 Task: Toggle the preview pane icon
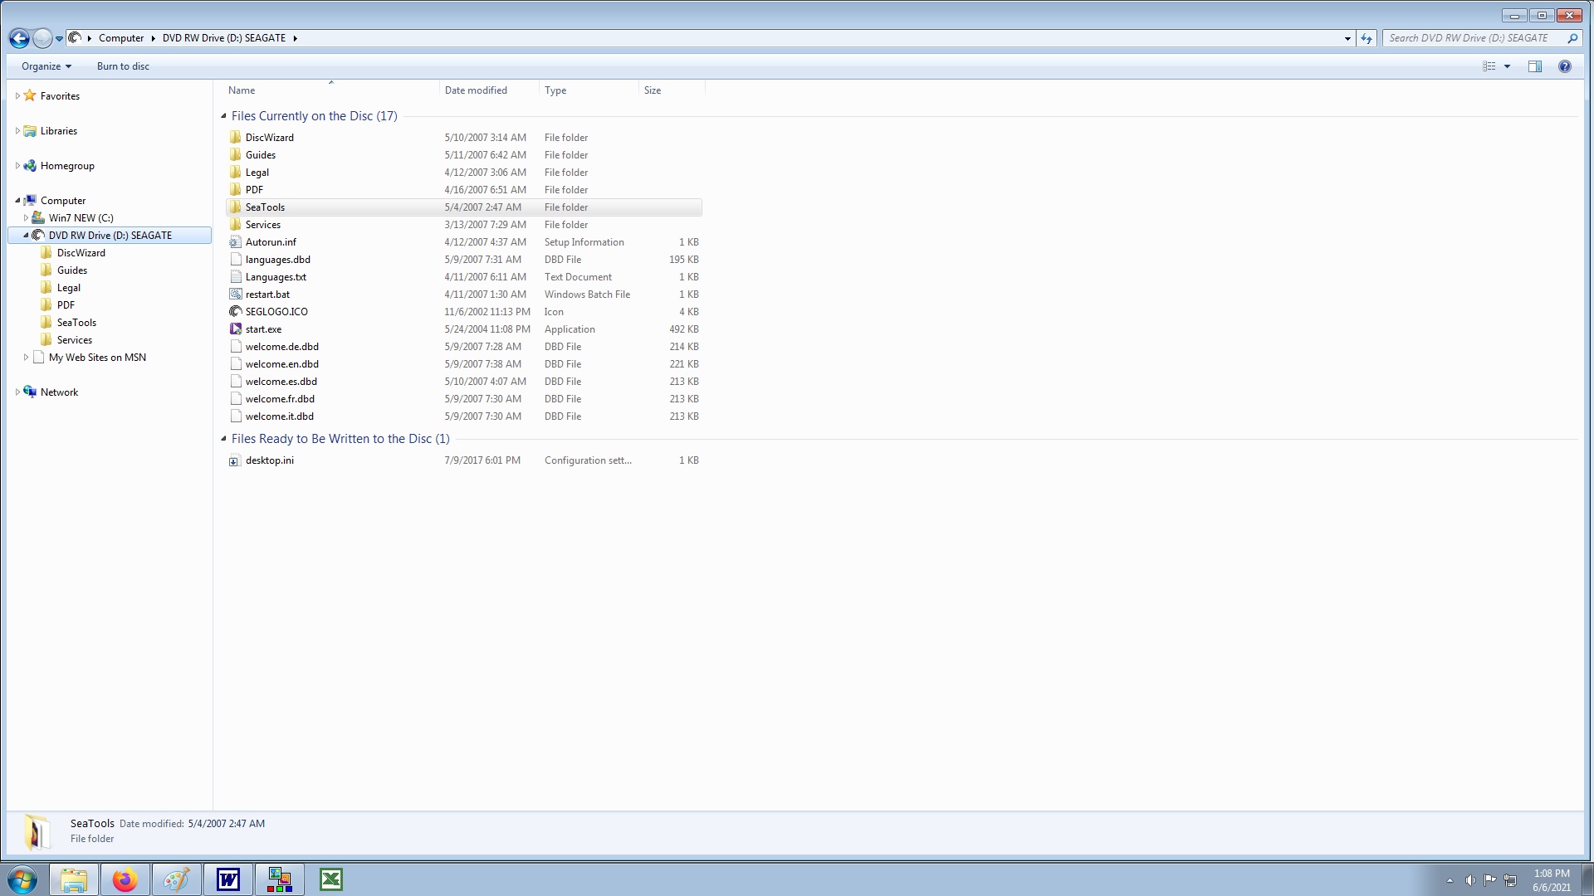(1534, 66)
